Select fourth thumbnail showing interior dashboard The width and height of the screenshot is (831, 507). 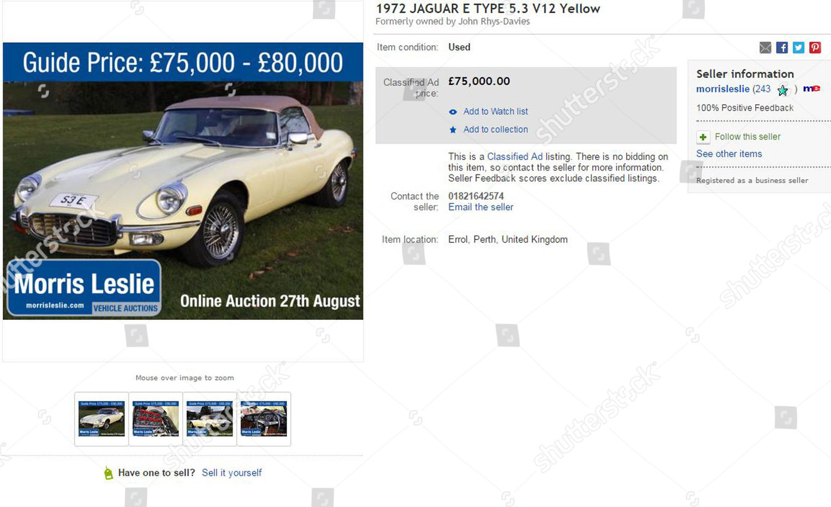(x=264, y=419)
